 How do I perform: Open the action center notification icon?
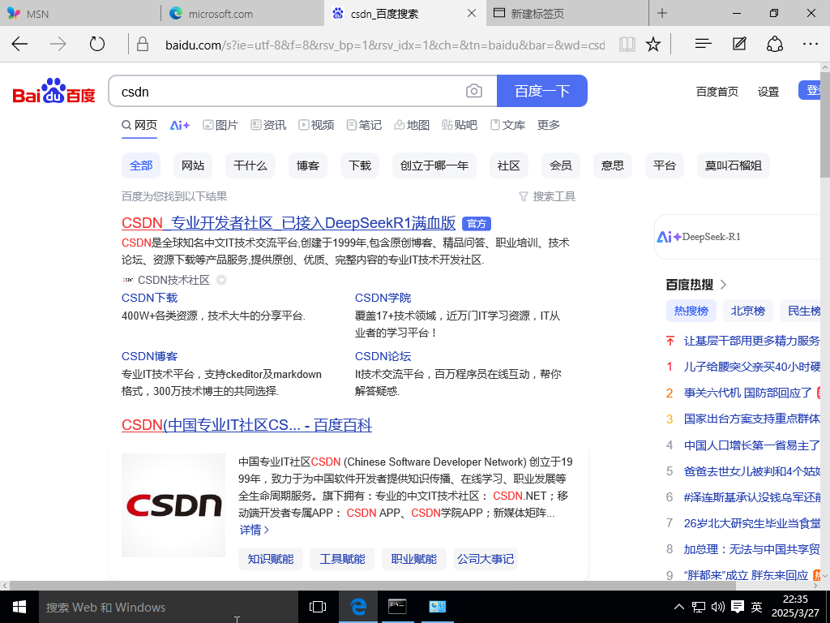click(x=738, y=607)
